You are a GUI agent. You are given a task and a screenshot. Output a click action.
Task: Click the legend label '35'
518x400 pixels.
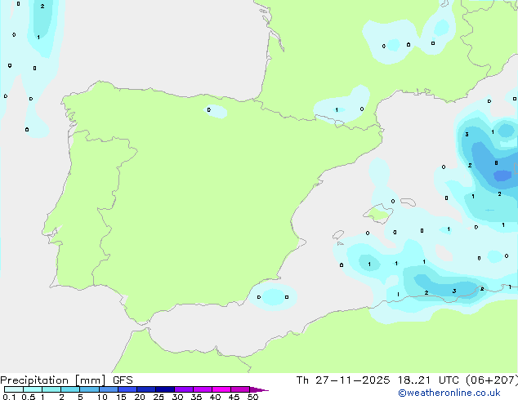tap(196, 397)
